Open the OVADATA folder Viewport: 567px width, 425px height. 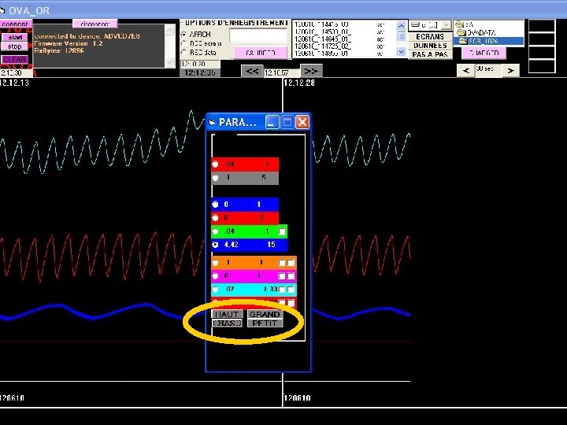[x=476, y=32]
